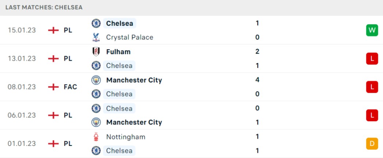Click England flag icon beside FAC

click(x=53, y=87)
